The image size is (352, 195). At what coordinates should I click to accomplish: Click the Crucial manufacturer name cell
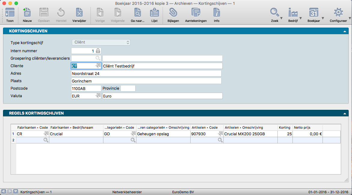(76, 134)
